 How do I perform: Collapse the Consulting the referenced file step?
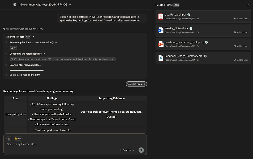coord(44,54)
